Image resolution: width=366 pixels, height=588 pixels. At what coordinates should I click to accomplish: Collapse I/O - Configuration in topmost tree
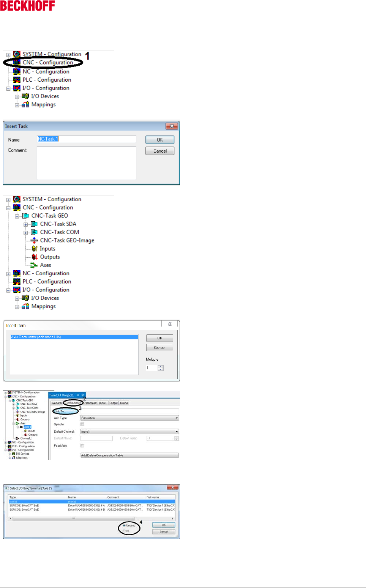(x=8, y=88)
